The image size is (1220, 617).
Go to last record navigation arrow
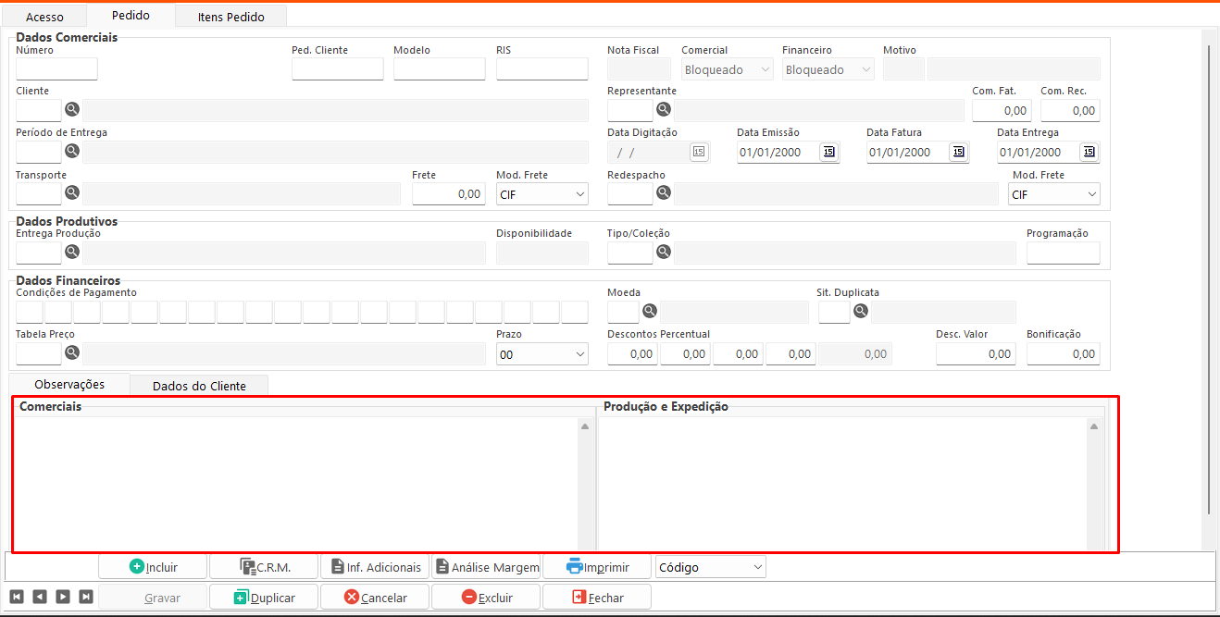coord(85,597)
